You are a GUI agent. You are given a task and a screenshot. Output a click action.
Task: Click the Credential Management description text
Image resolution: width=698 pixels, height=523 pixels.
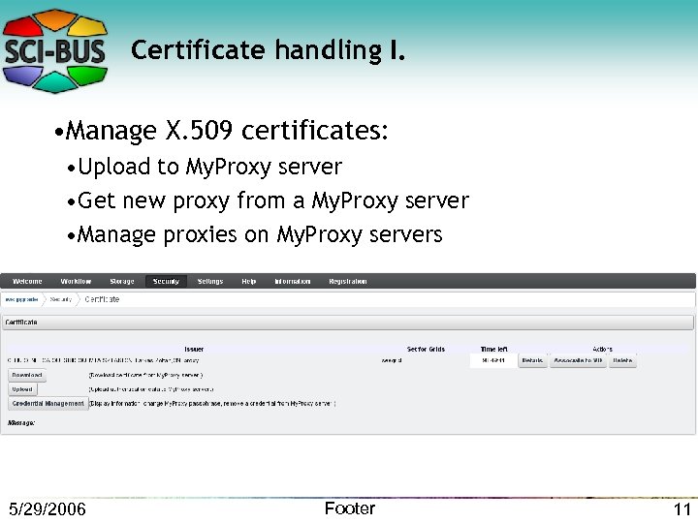212,403
